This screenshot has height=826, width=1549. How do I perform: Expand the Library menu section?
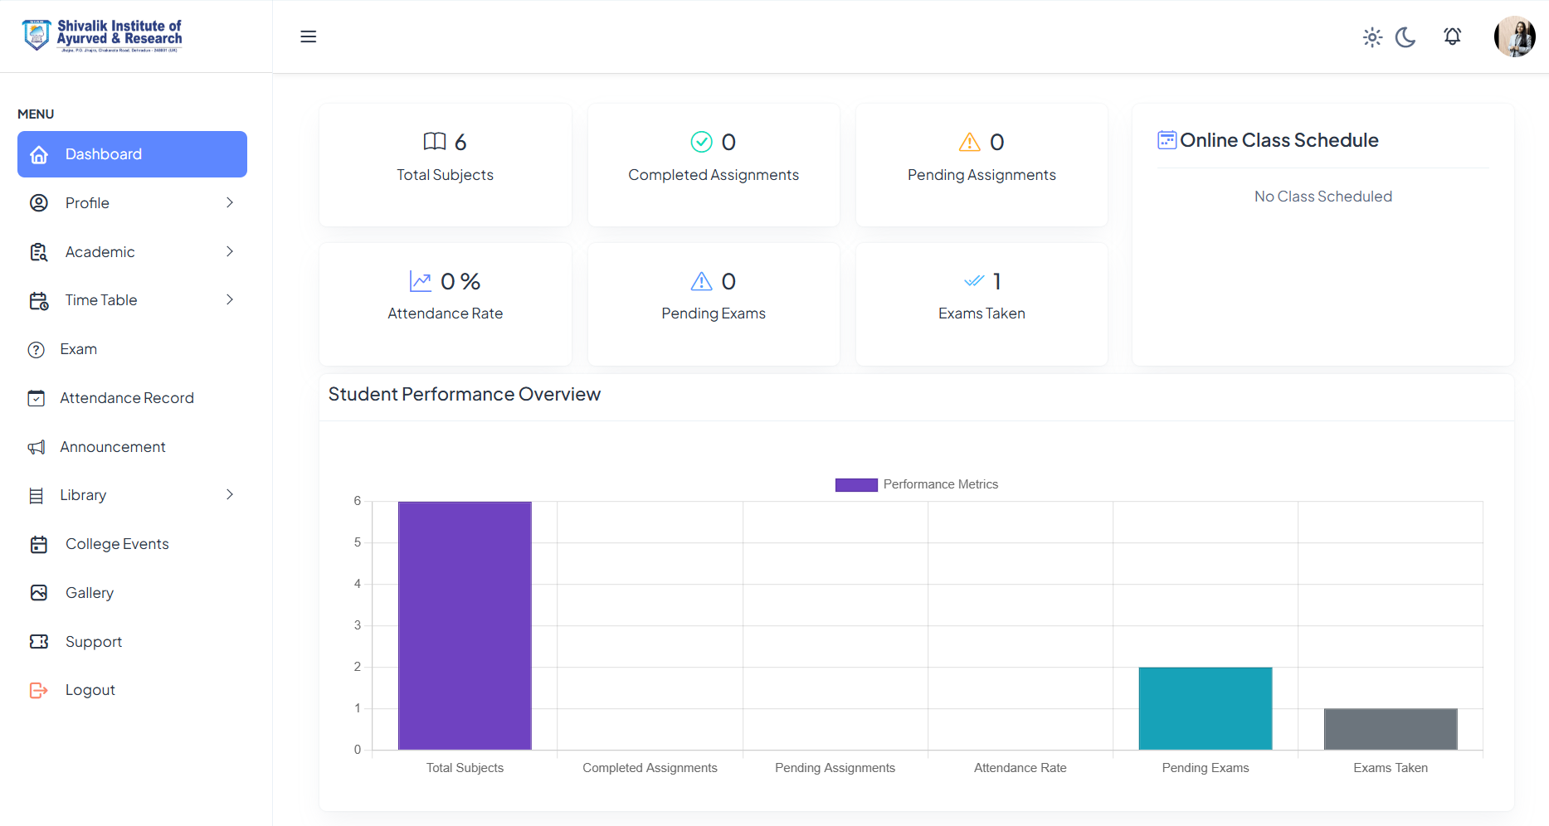[x=229, y=494]
